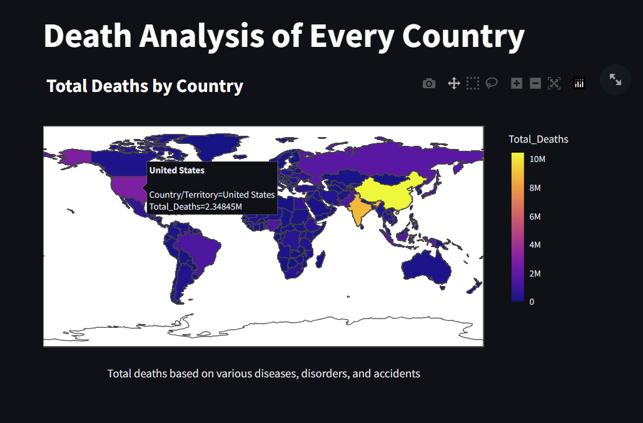Download plot as PNG camera icon
Viewport: 643px width, 423px height.
429,84
